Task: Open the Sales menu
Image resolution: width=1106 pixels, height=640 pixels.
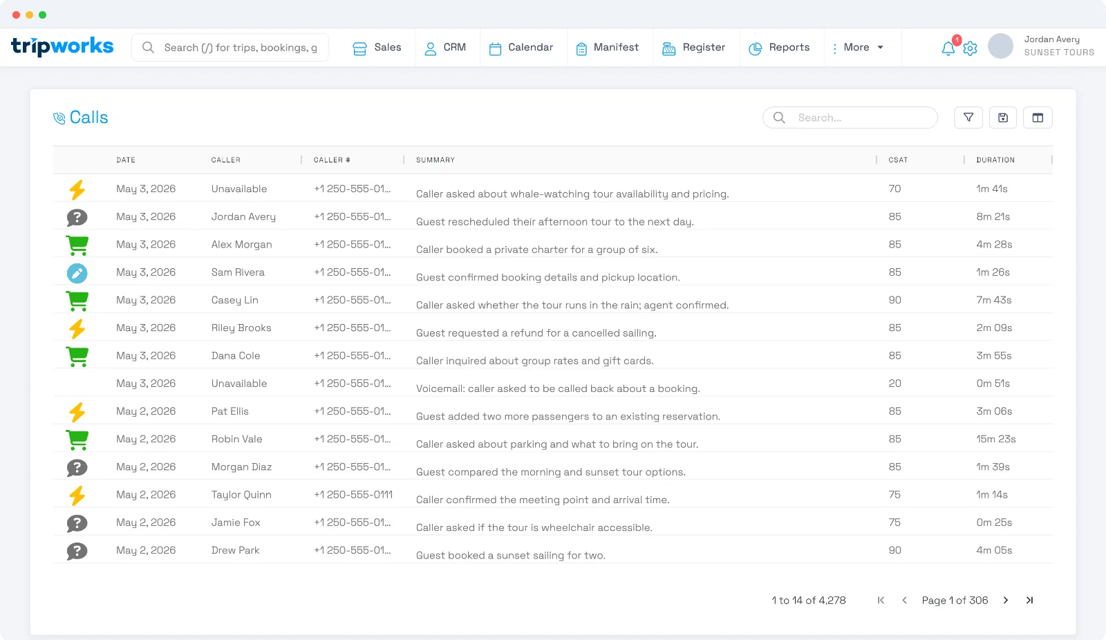Action: (x=377, y=47)
